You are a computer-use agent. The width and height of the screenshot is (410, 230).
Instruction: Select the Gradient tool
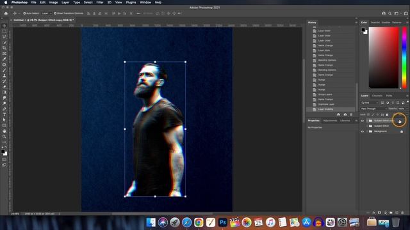click(4, 92)
